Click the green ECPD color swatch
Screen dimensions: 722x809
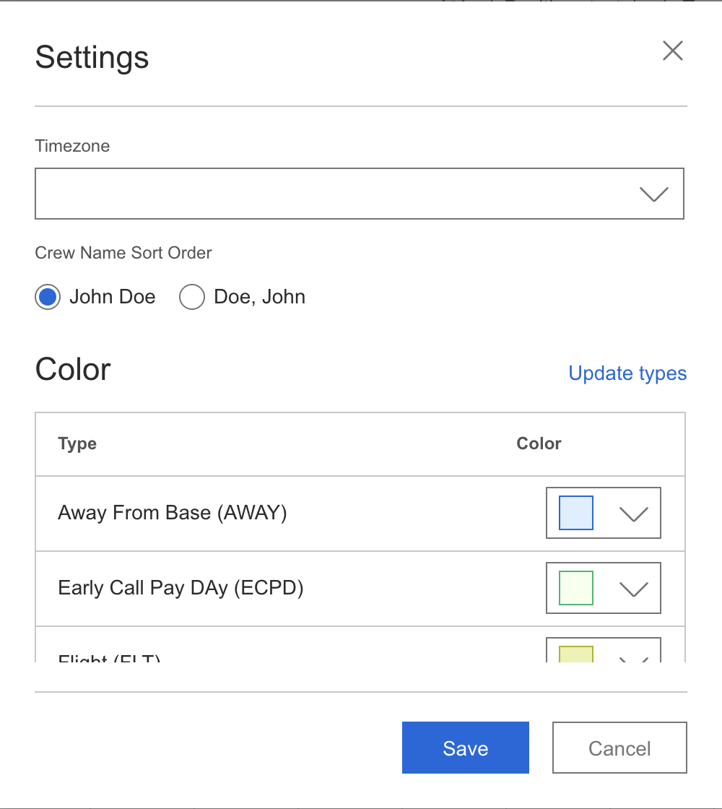[x=576, y=588]
